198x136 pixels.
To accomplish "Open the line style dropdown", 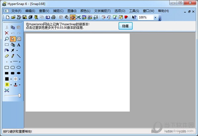I will tap(20, 62).
